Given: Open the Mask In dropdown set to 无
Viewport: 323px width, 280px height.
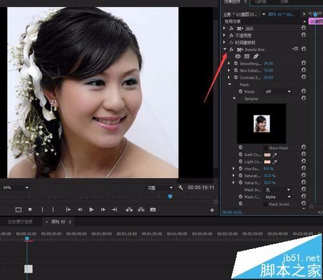Looking at the screenshot, I should (x=278, y=190).
